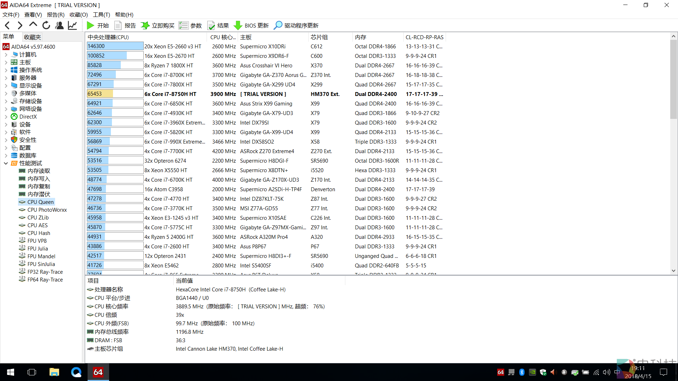Open File Explorer from the taskbar
The width and height of the screenshot is (678, 381).
(x=54, y=372)
